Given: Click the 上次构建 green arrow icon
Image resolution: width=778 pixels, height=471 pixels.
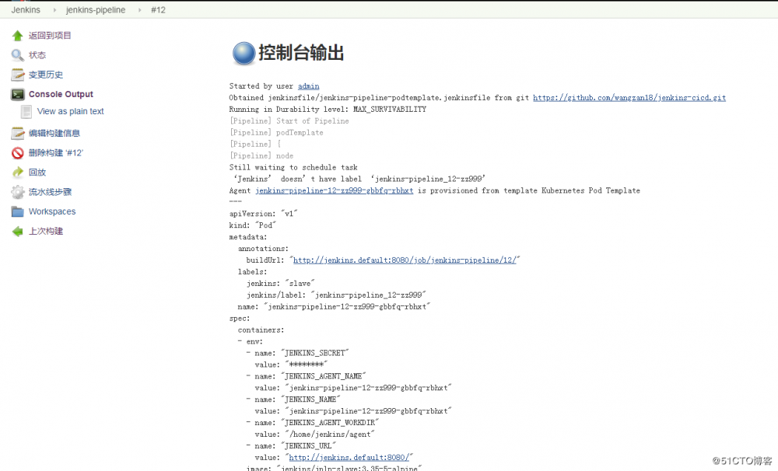Looking at the screenshot, I should pyautogui.click(x=18, y=231).
